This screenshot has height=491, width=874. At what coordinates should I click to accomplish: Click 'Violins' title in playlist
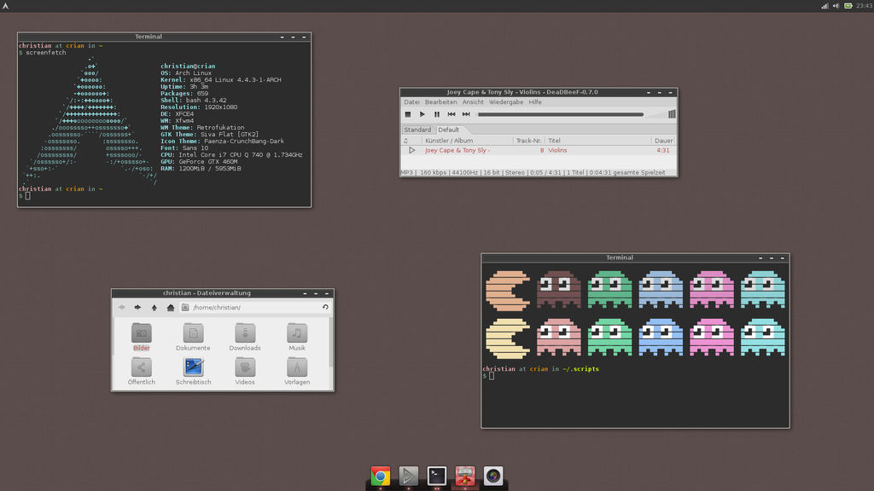pos(557,150)
